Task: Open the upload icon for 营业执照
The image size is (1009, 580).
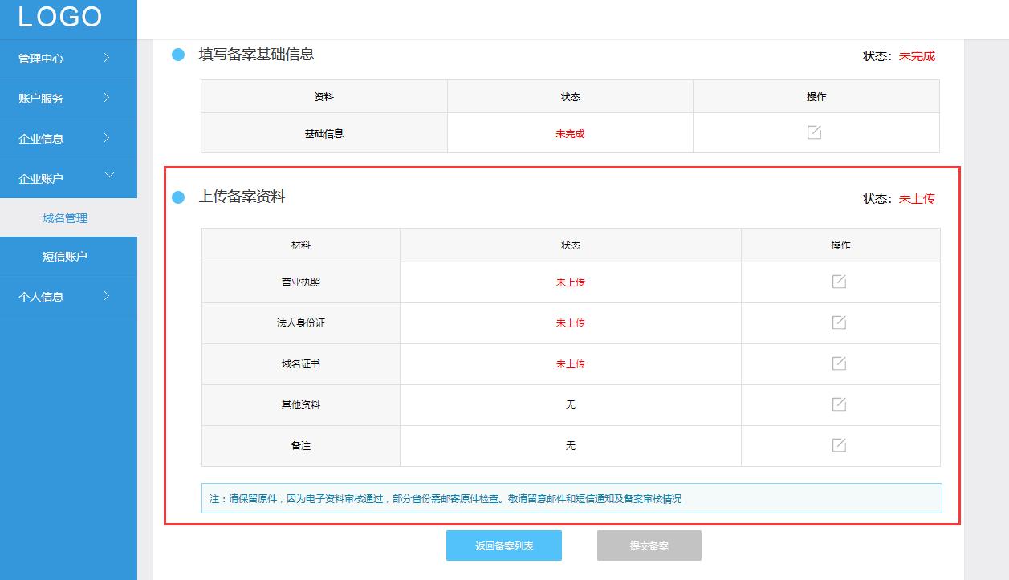Action: 838,282
